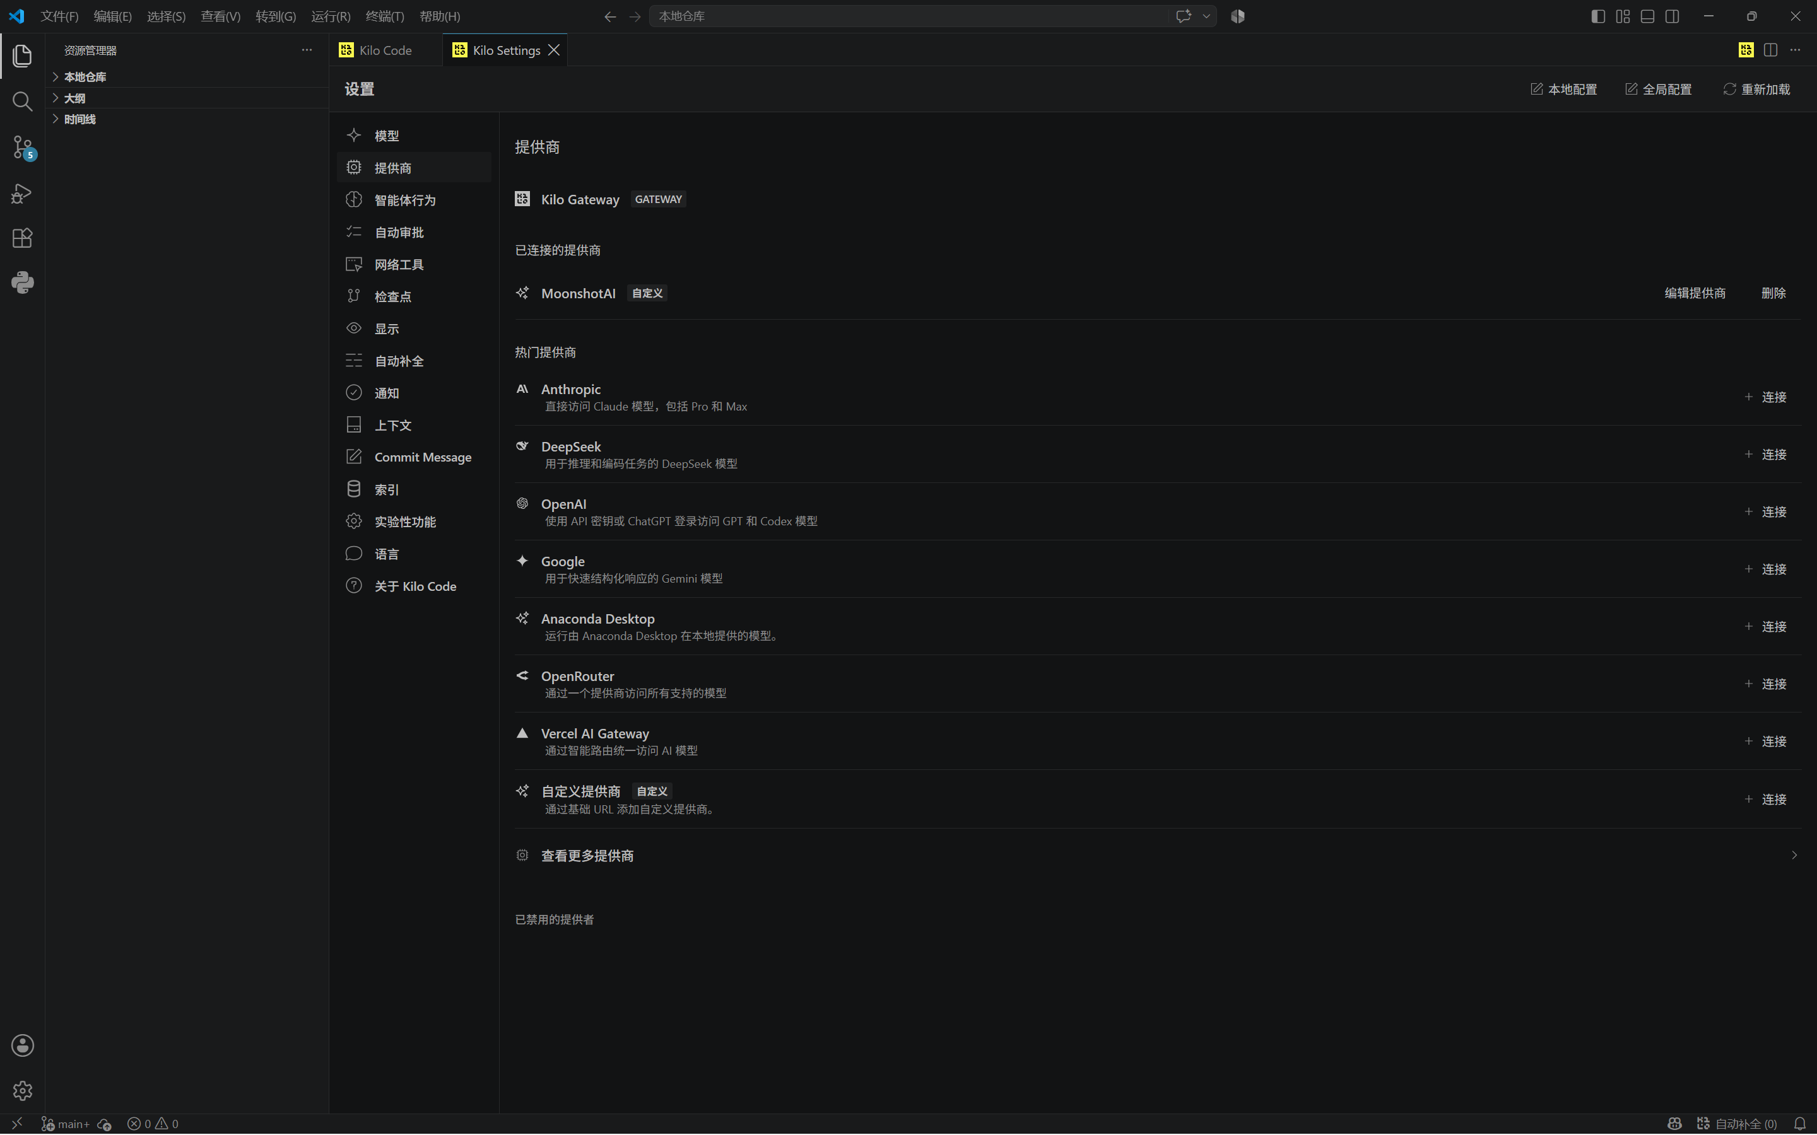
Task: Connect the 自定义提供商 provider
Action: tap(1765, 800)
